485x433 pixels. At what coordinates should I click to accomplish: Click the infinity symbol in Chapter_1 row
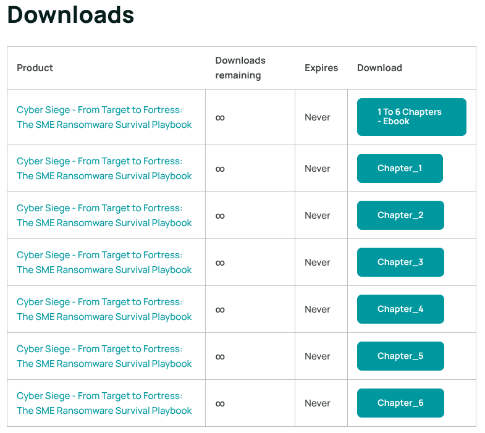[x=220, y=169]
